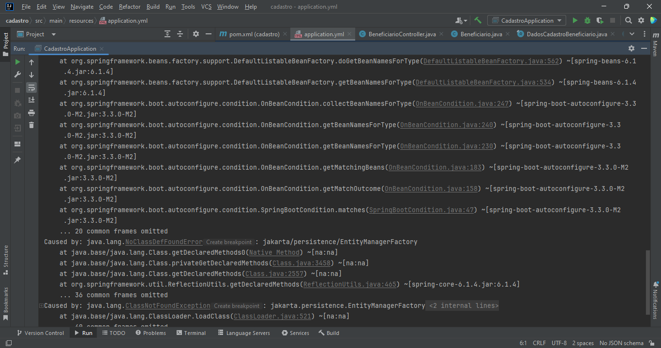Run with coverage from main toolbar
This screenshot has height=348, width=661.
[600, 20]
